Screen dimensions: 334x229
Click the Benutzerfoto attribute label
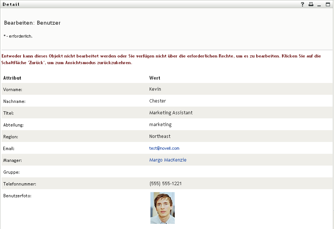17,196
